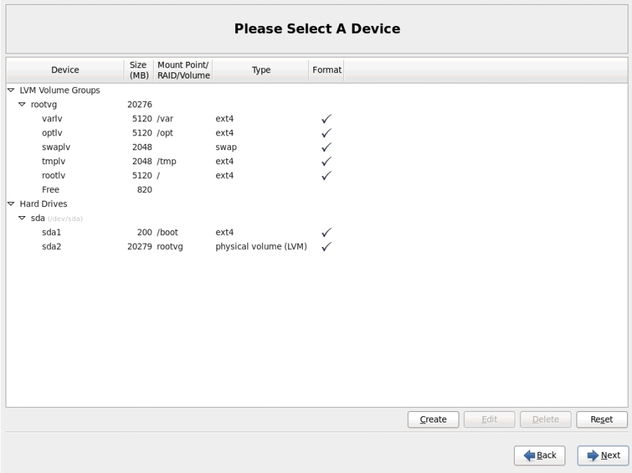The width and height of the screenshot is (632, 473).
Task: Sort by Size (MB) column header
Action: (138, 70)
